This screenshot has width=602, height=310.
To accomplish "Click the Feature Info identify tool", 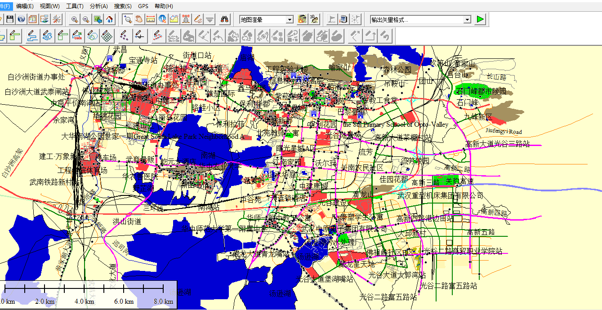I will point(162,19).
